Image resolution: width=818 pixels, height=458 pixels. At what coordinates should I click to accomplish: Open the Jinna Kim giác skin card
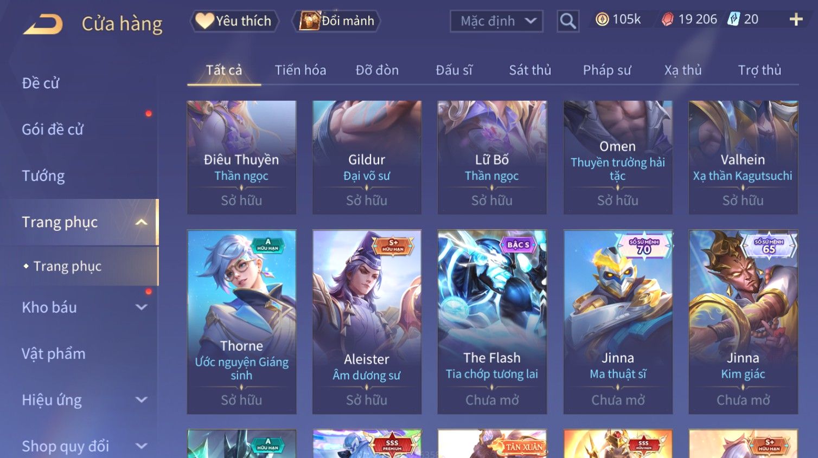[x=743, y=322]
